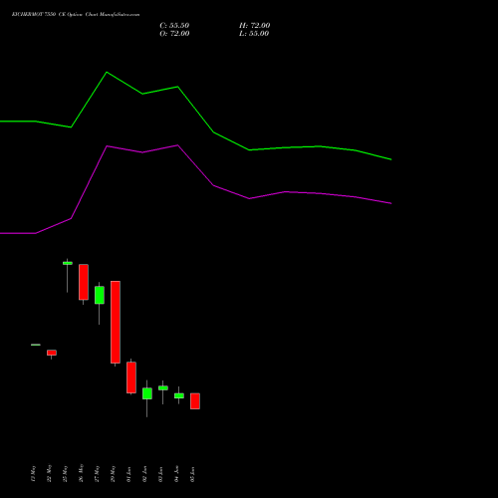Click the low price value L: 55.00

tap(254, 34)
